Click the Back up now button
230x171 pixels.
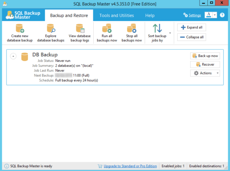click(205, 56)
